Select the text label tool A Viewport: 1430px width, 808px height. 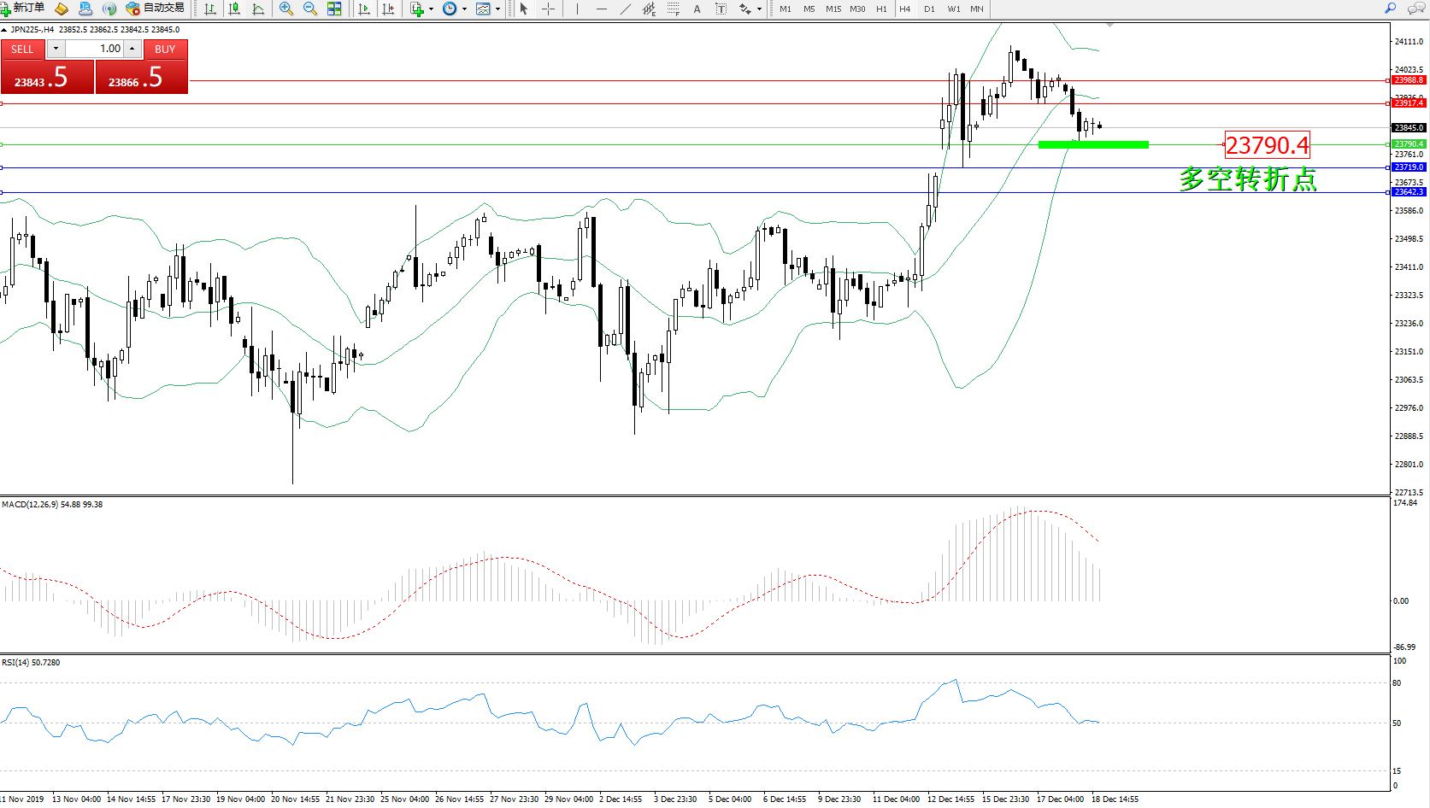tap(697, 9)
